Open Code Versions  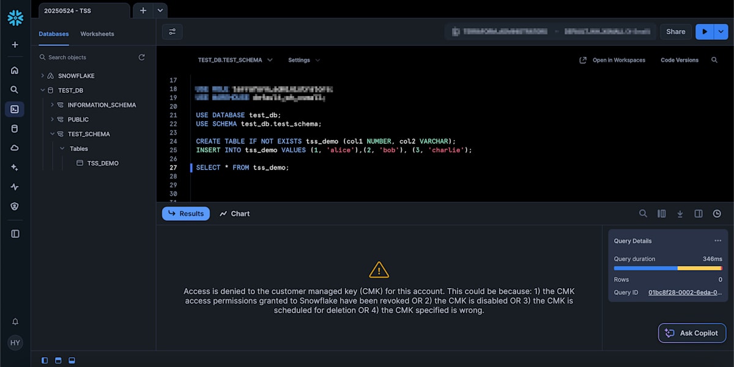679,60
